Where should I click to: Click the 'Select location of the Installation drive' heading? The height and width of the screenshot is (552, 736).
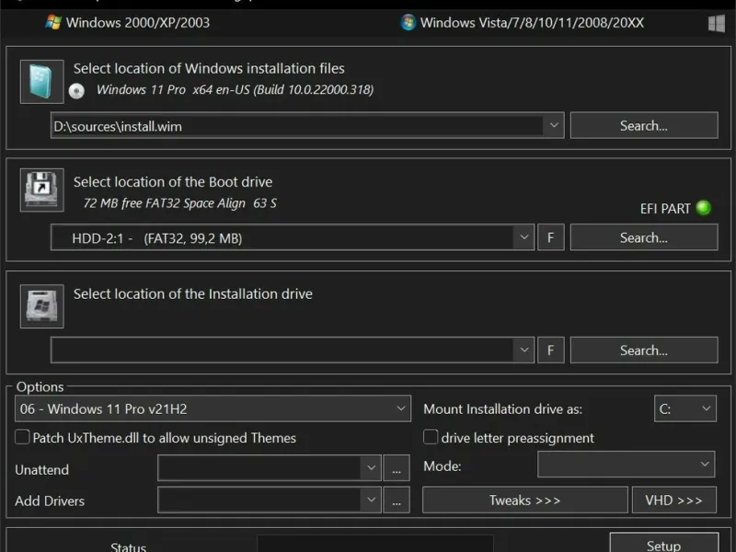pos(193,293)
